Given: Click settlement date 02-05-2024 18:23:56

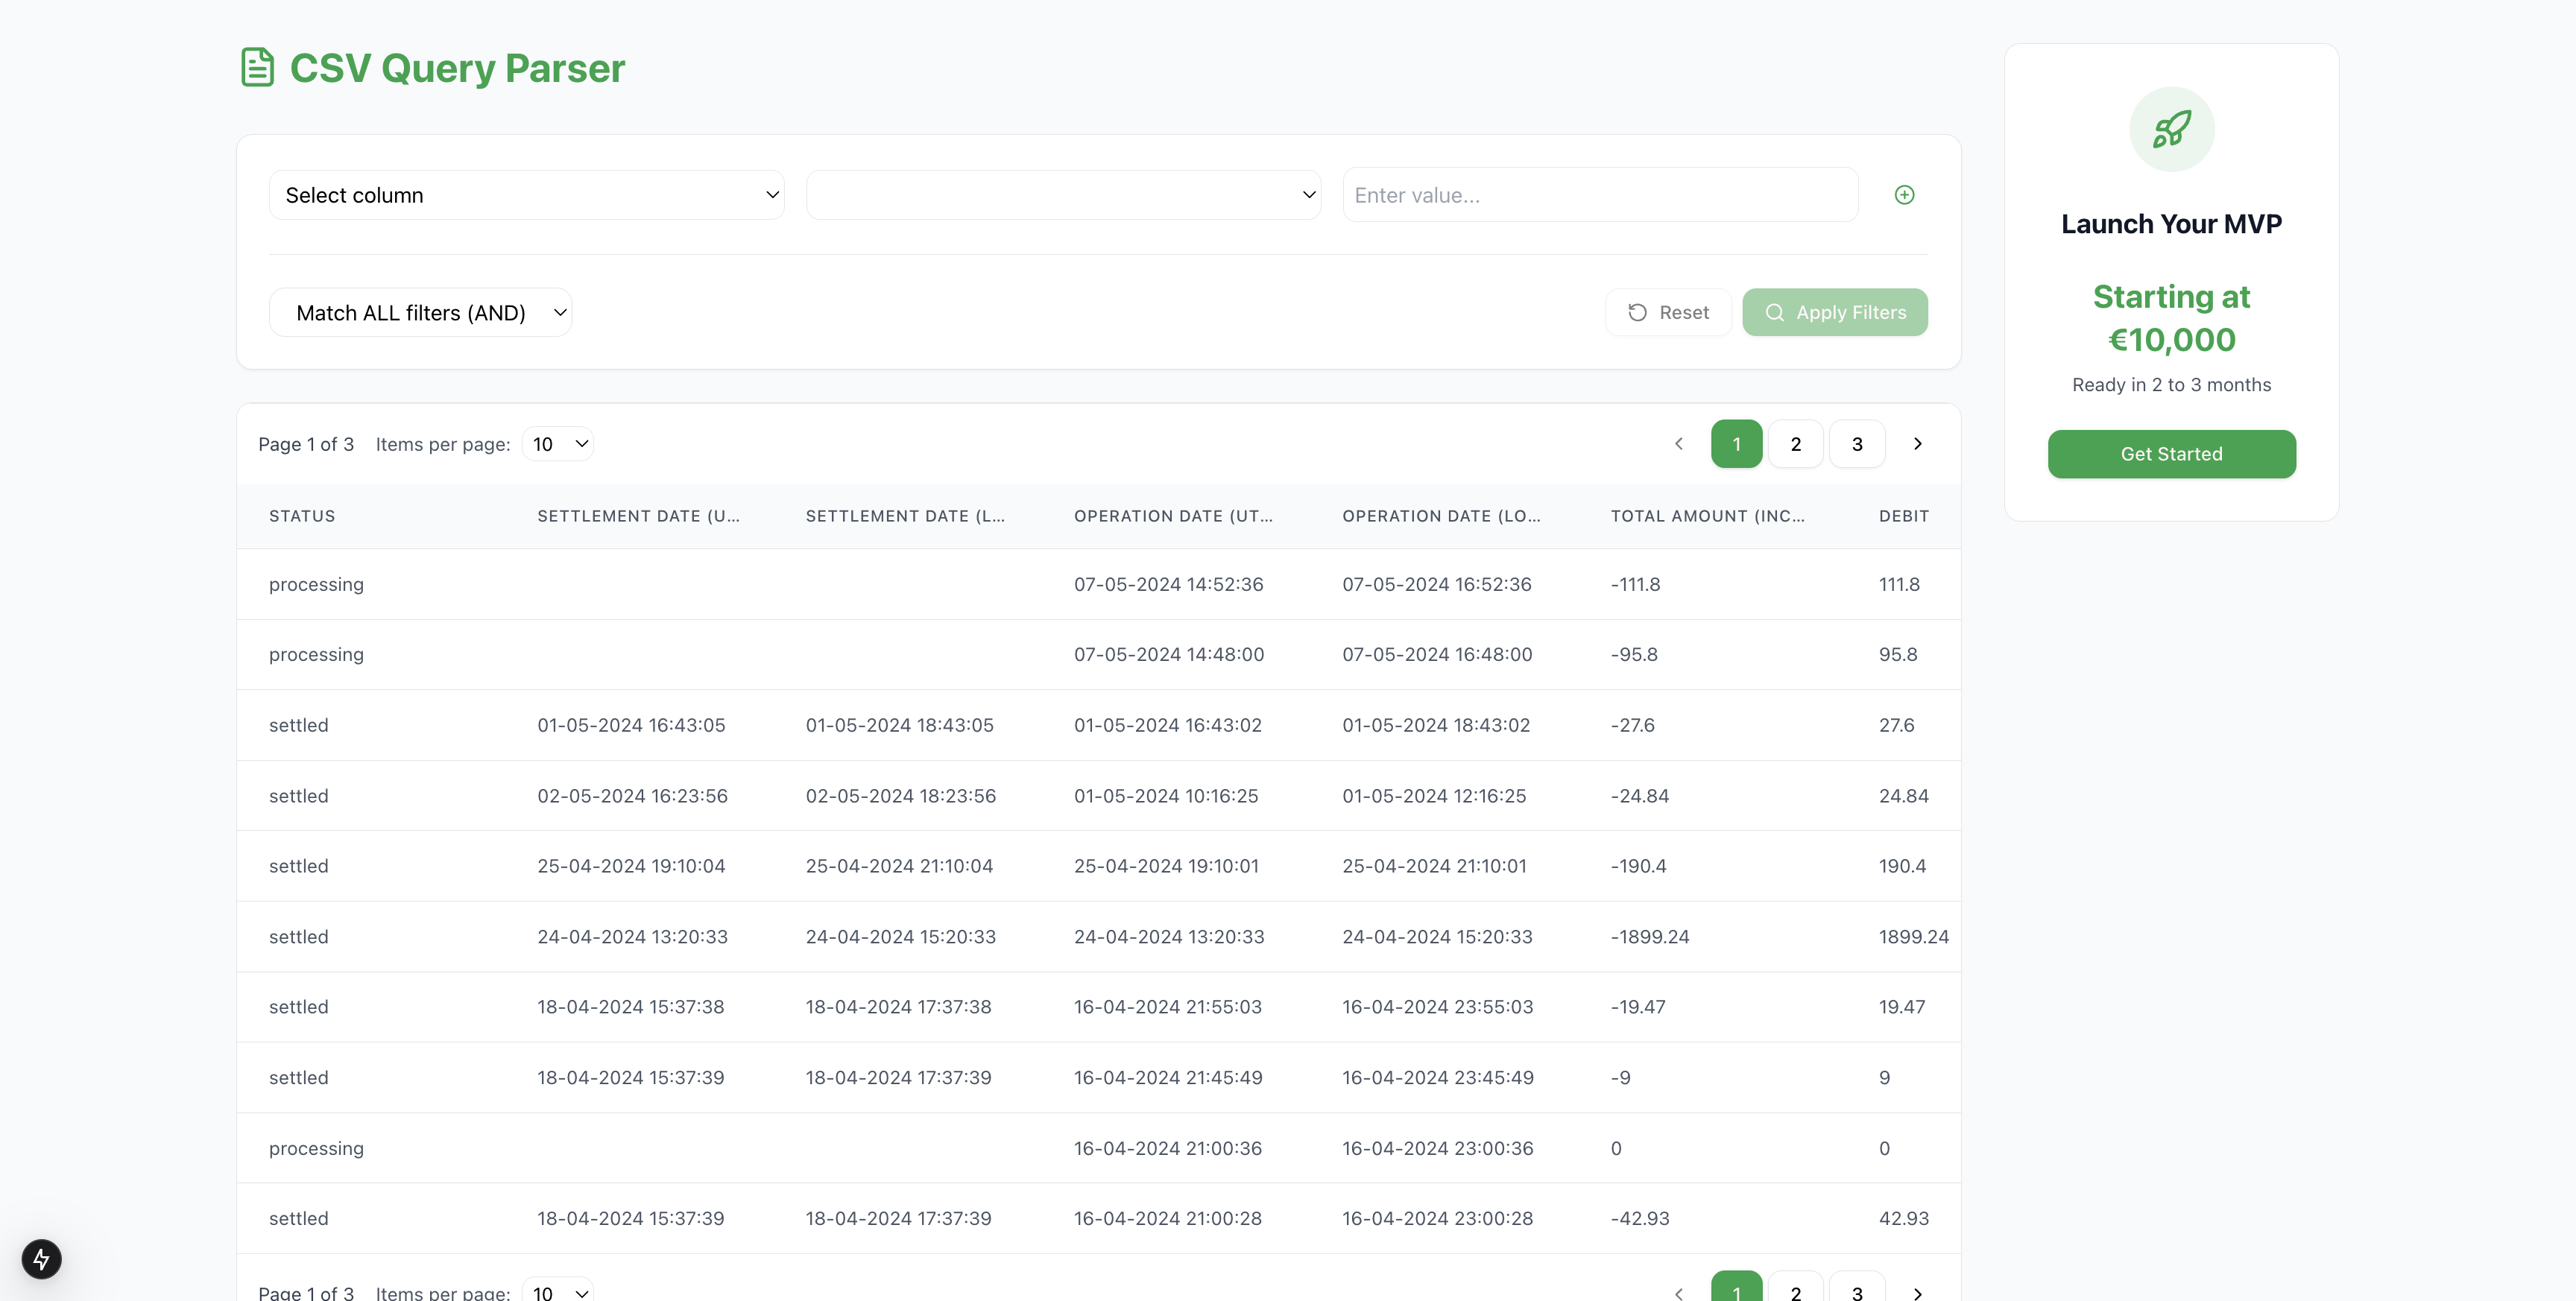Looking at the screenshot, I should (x=900, y=796).
